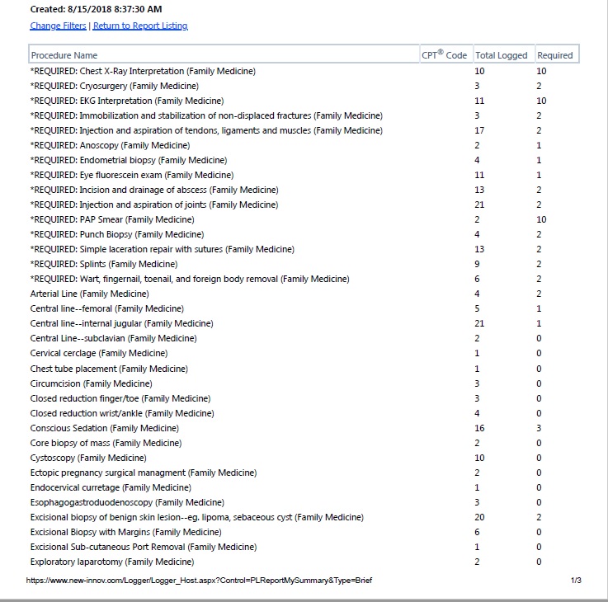
Task: Open the Return to Report Listing link
Action: tap(140, 26)
